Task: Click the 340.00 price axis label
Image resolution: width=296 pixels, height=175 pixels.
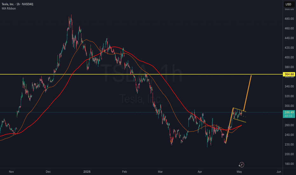Action: tap(289, 87)
